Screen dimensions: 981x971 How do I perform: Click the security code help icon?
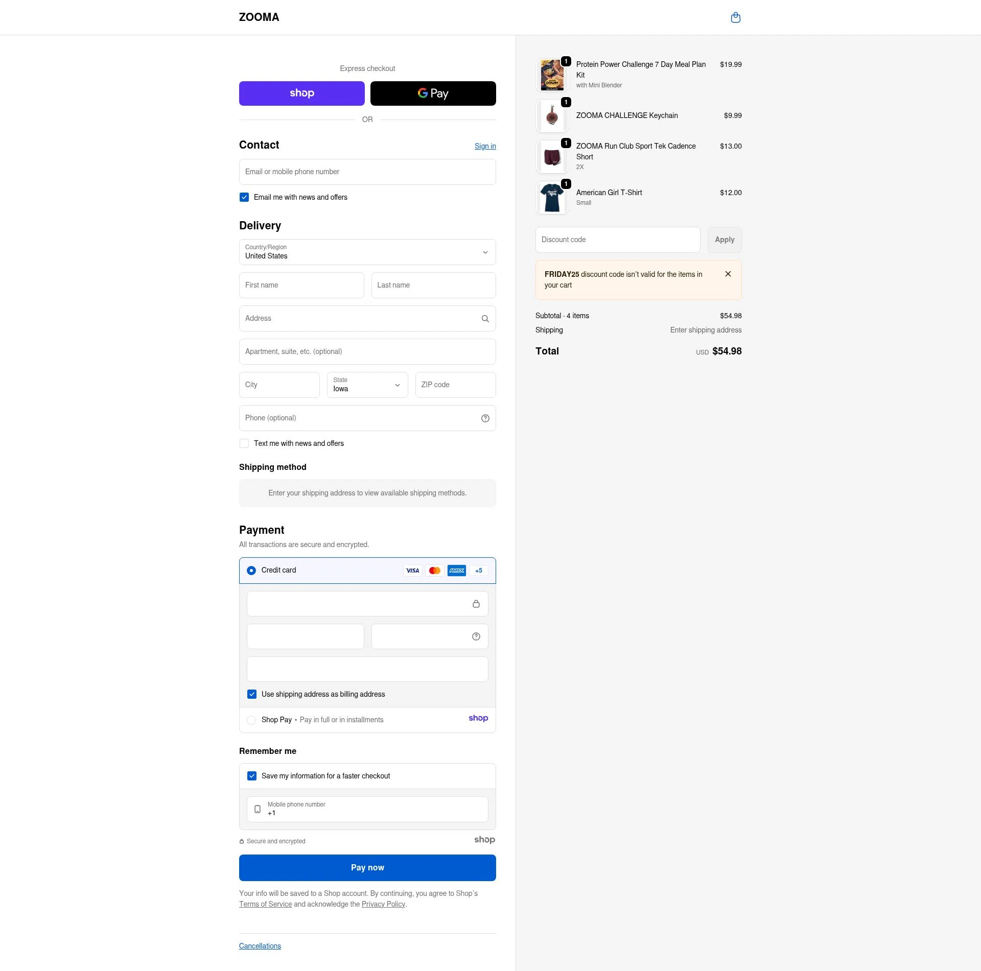click(476, 636)
